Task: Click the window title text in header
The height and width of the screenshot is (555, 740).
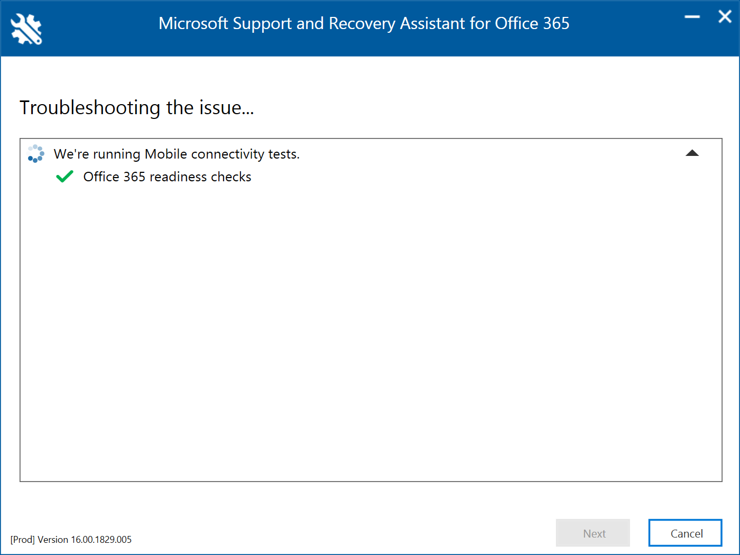Action: point(364,23)
